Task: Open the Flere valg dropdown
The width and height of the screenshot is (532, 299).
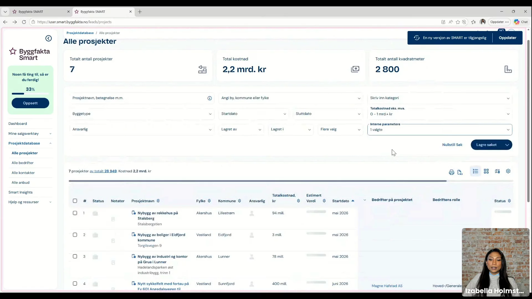Action: coord(340,129)
